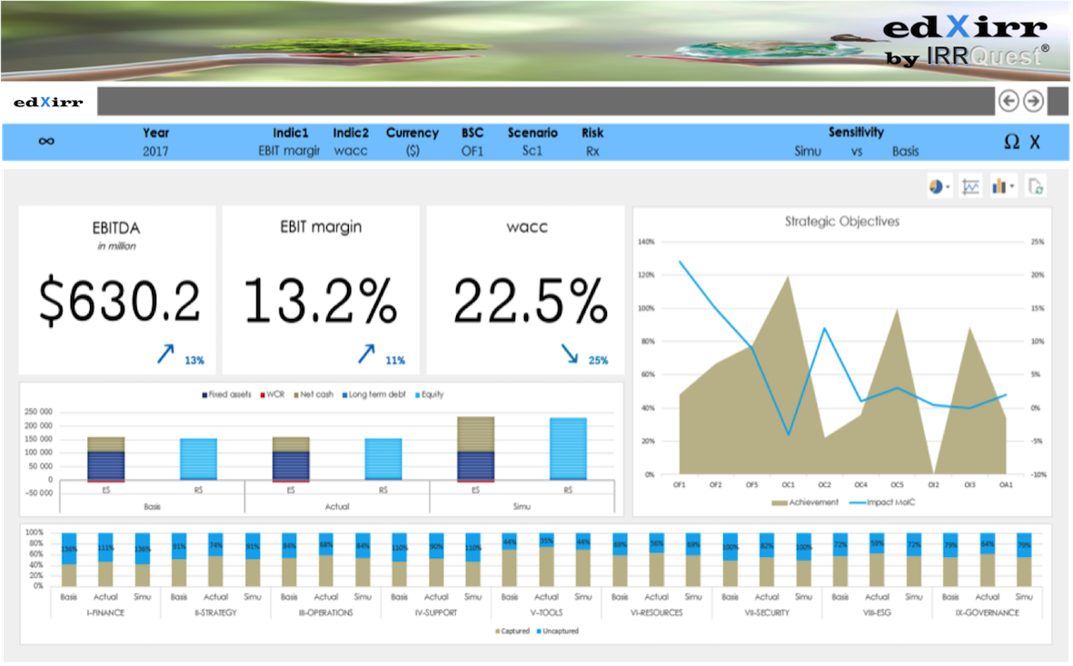Click the Omega symbol icon
Image resolution: width=1073 pixels, height=666 pixels.
click(x=1011, y=142)
